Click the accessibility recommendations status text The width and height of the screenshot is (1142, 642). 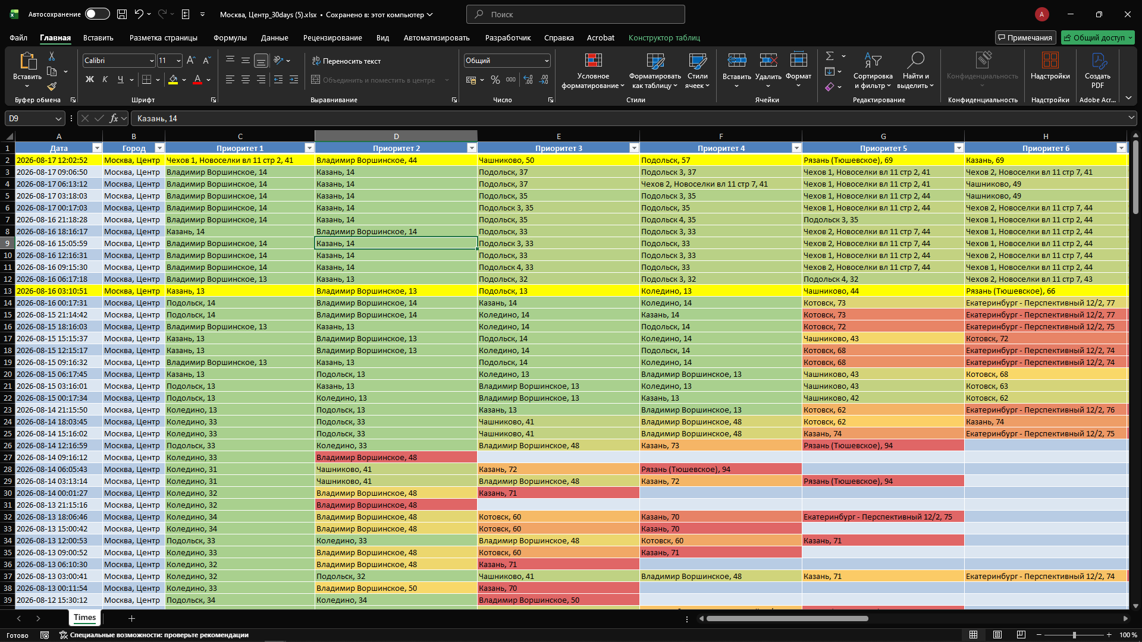[x=154, y=635]
